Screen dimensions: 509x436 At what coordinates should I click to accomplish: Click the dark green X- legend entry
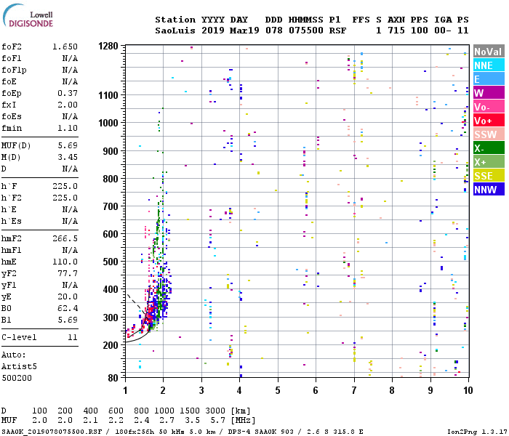coord(487,148)
